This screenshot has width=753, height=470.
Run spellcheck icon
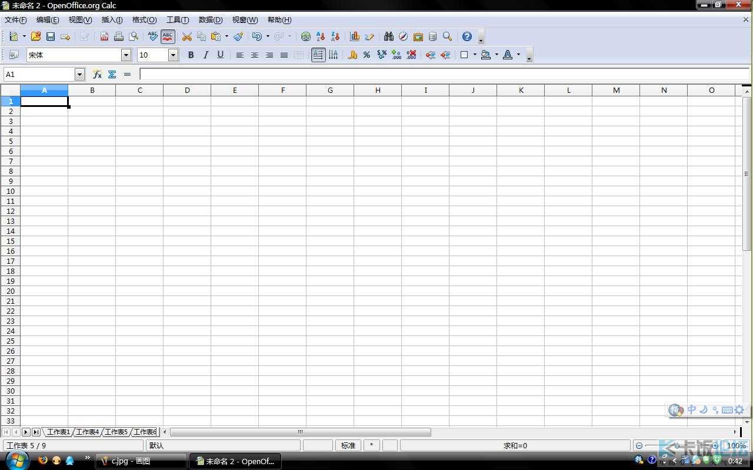point(153,36)
